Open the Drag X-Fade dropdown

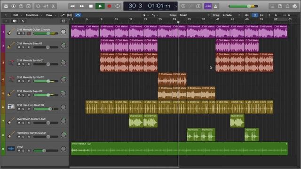tap(231, 15)
